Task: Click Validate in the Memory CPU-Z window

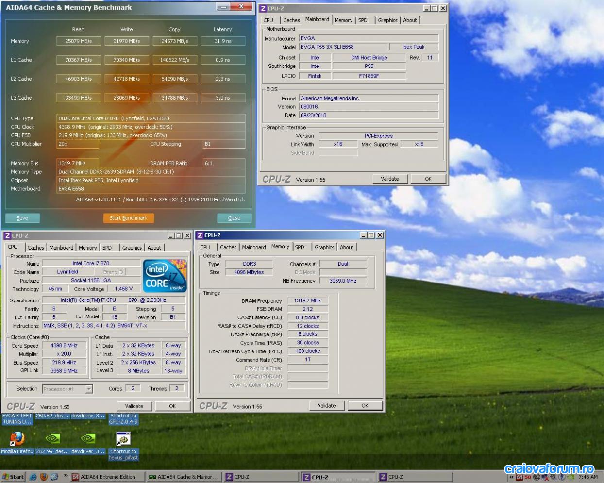Action: (327, 406)
